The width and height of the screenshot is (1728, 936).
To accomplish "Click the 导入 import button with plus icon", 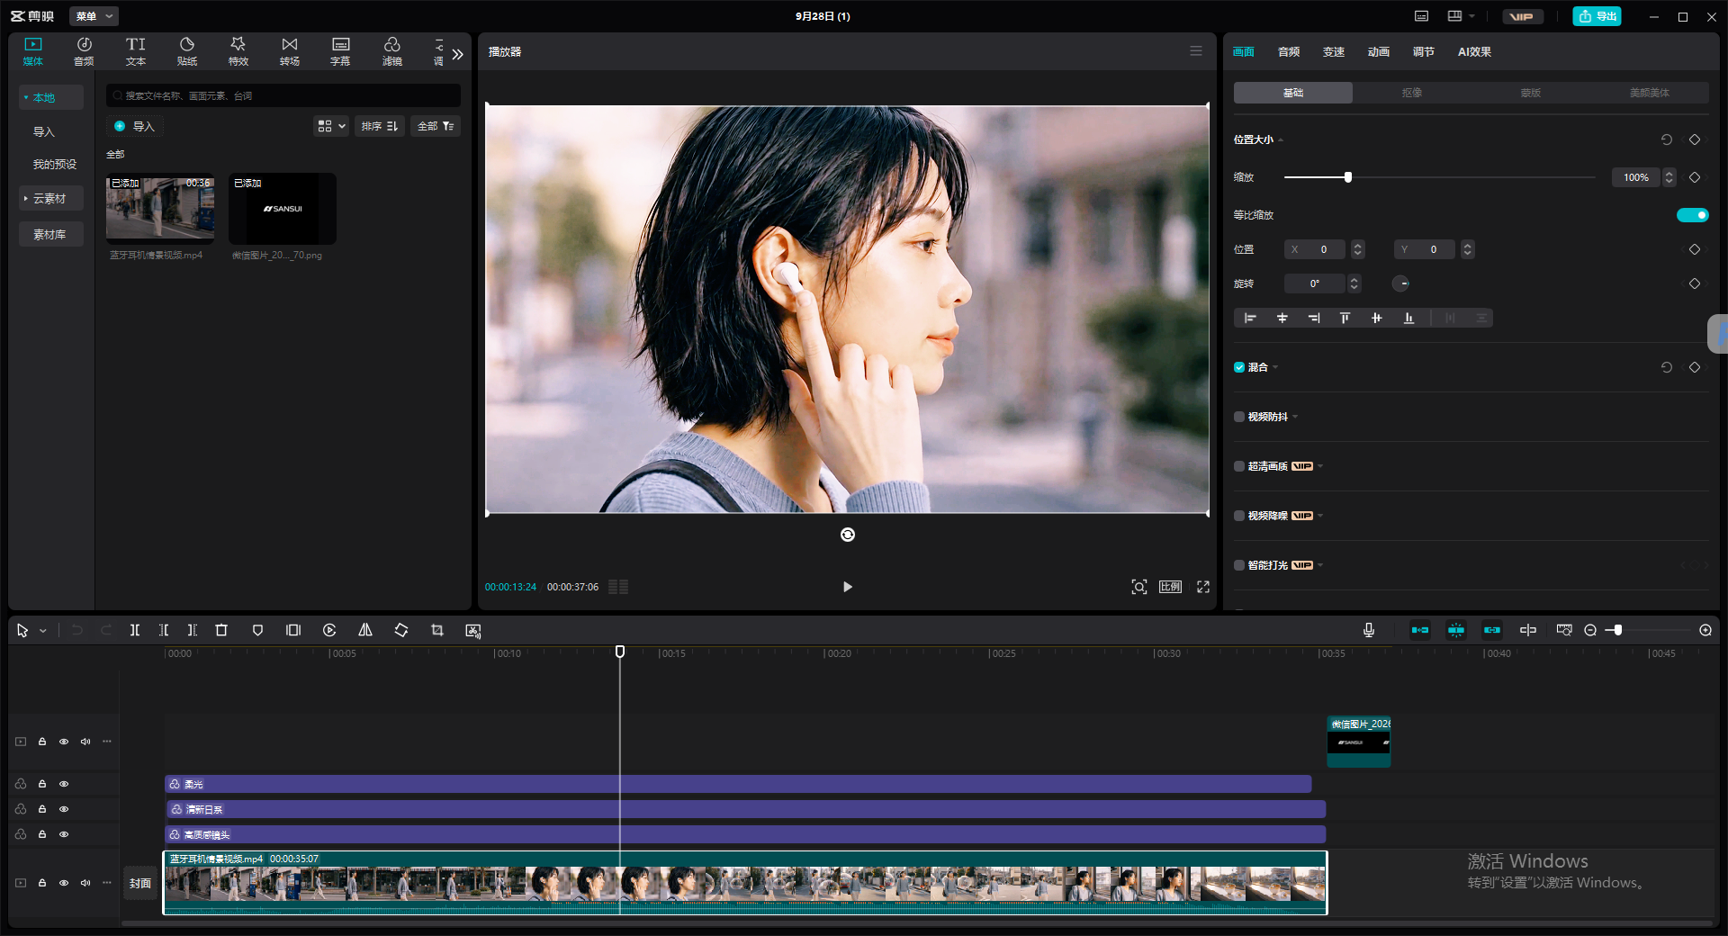I will pos(135,126).
